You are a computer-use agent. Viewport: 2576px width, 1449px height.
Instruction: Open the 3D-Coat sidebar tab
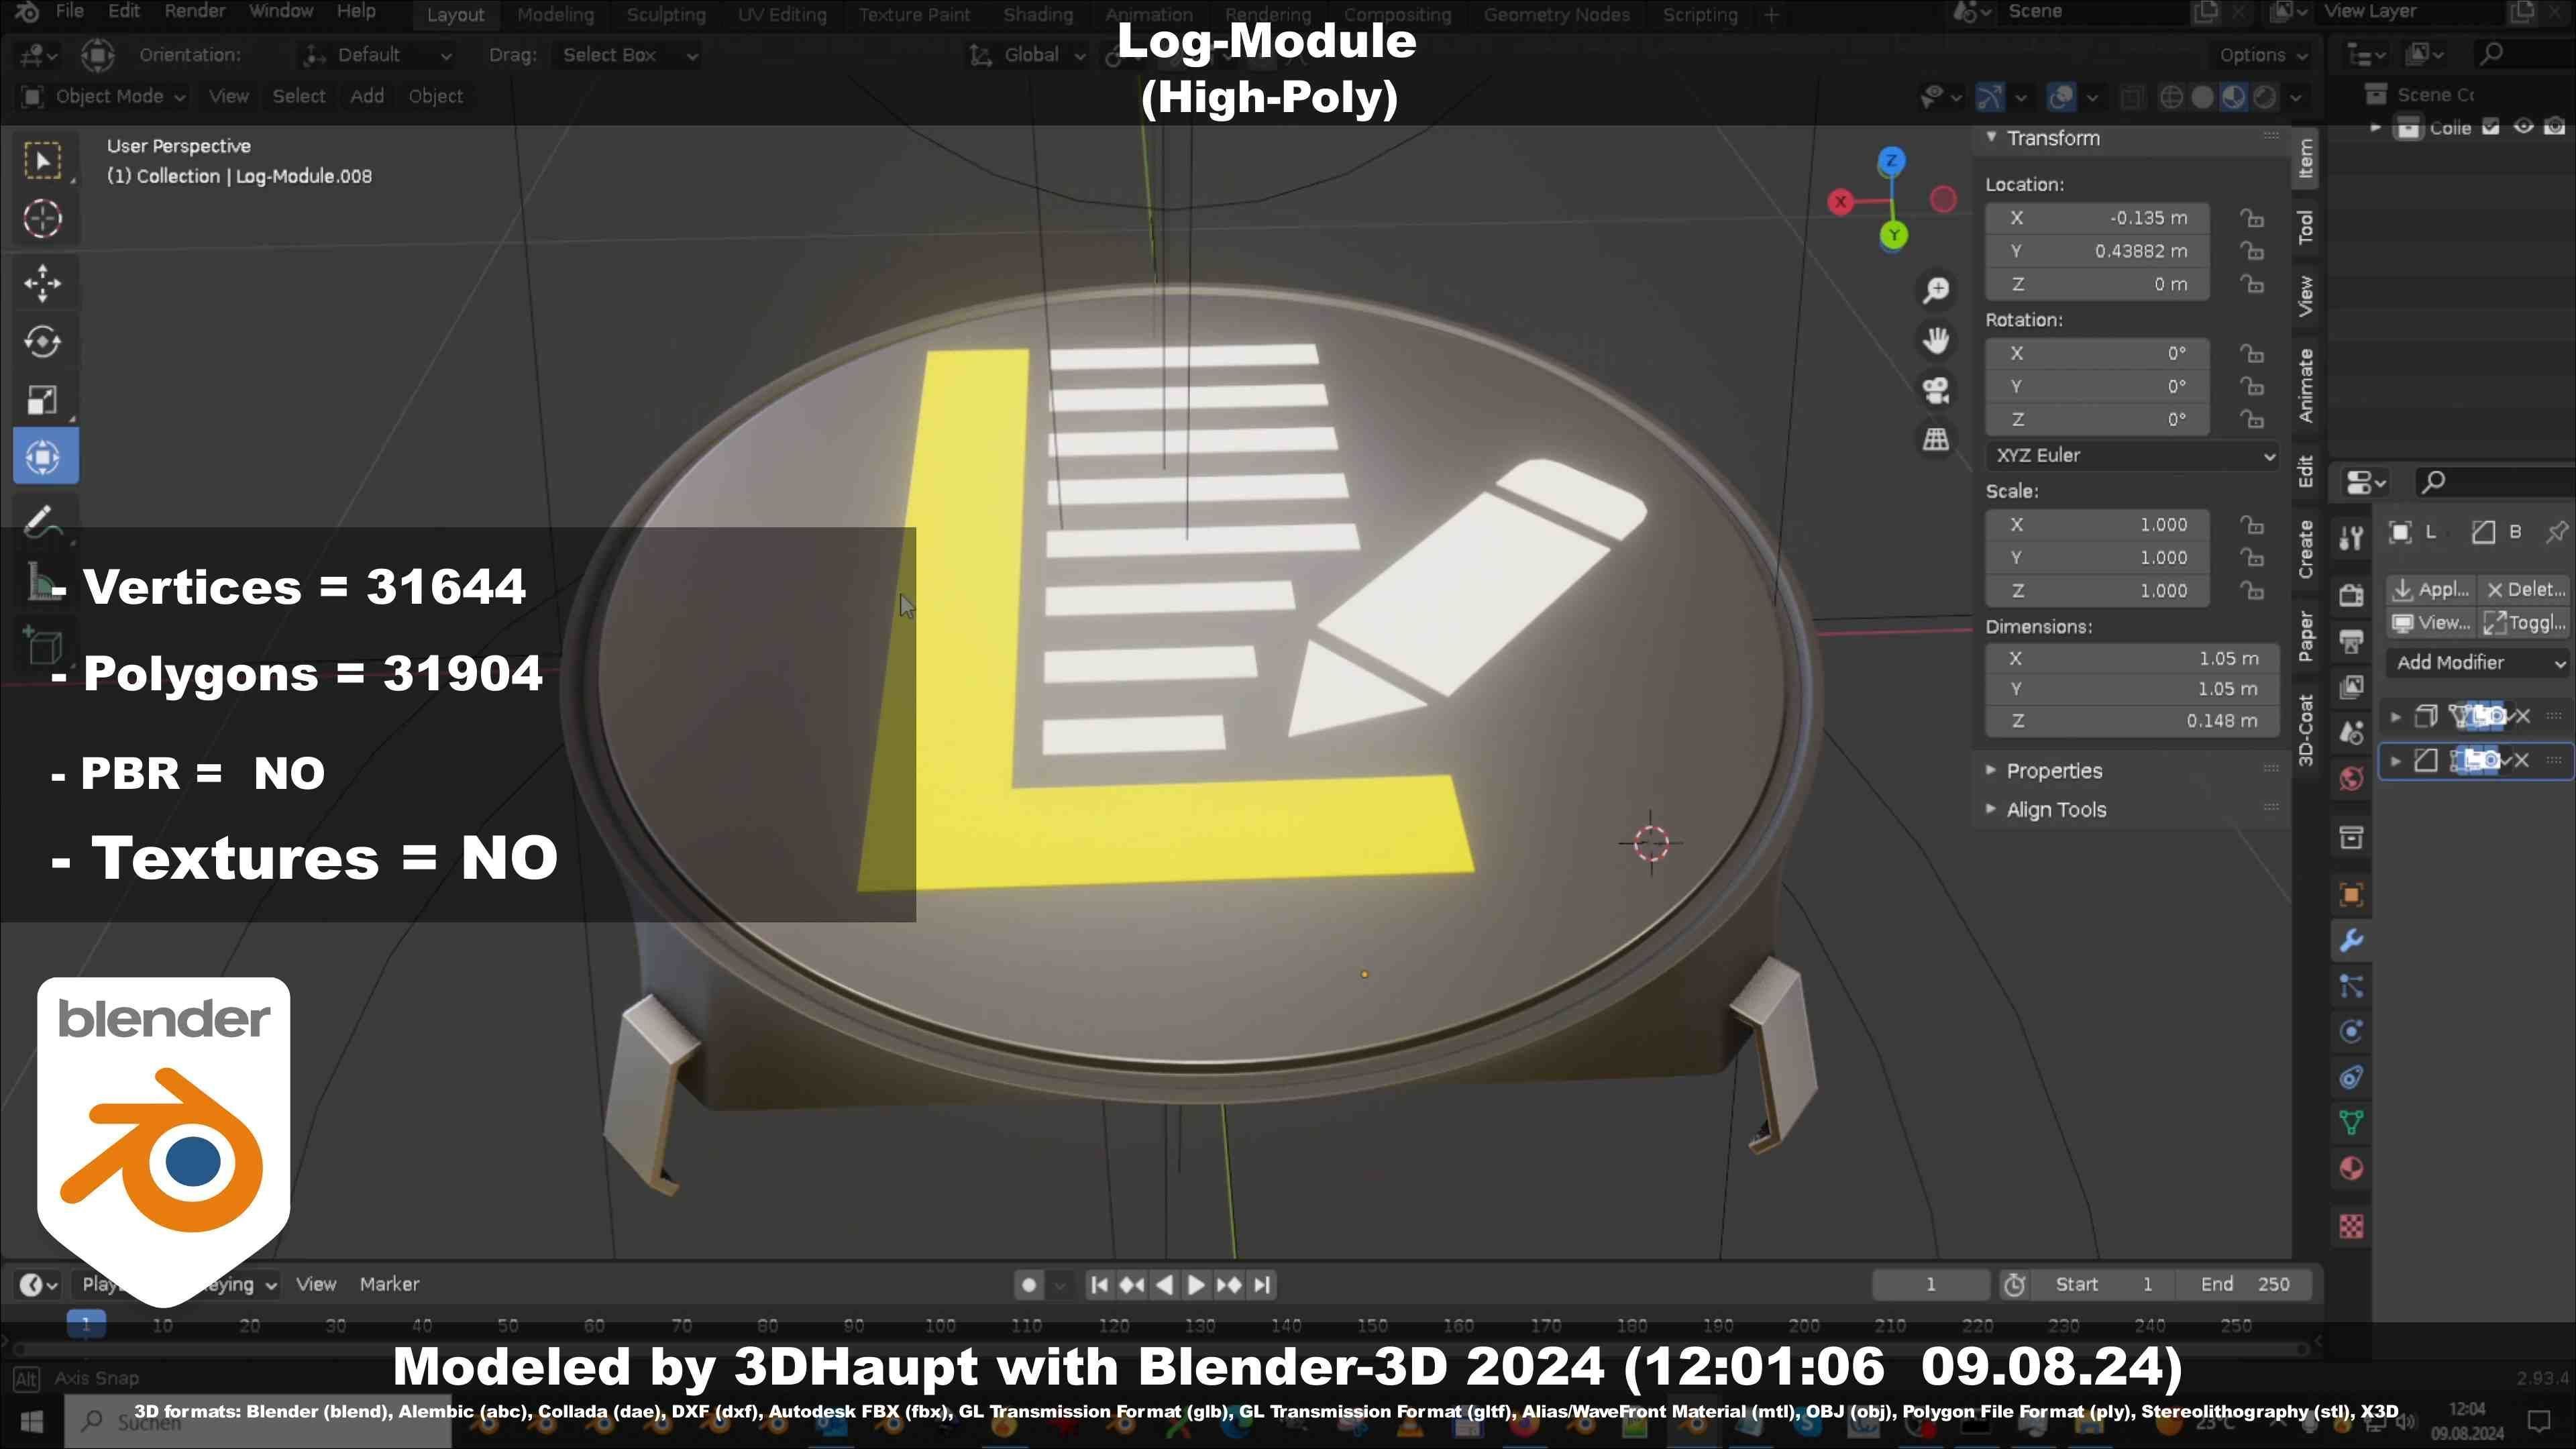pos(2305,729)
